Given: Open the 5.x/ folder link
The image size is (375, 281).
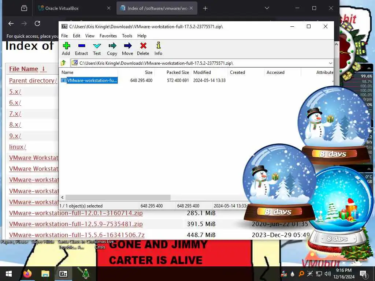Looking at the screenshot, I should coord(15,91).
